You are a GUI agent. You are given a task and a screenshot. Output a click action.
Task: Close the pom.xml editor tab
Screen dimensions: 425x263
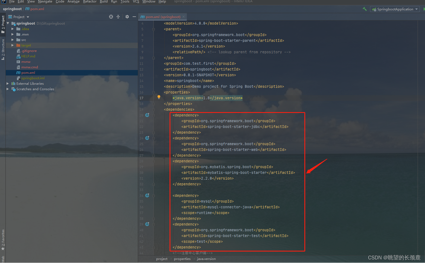[x=184, y=17]
